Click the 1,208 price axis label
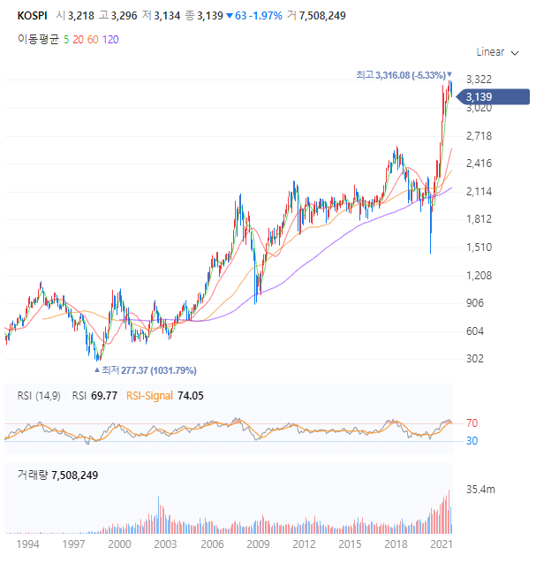This screenshot has height=563, width=536. (479, 276)
